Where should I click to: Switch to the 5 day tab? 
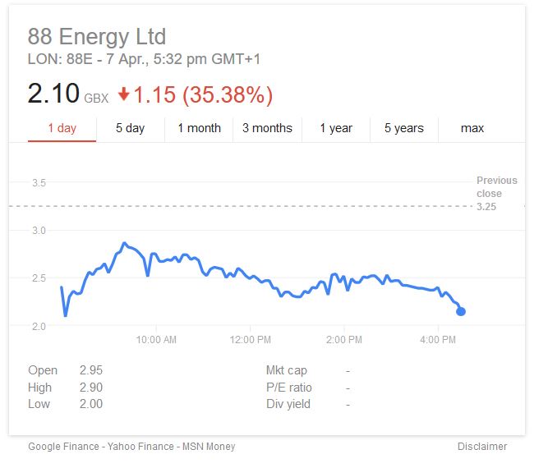pos(130,128)
